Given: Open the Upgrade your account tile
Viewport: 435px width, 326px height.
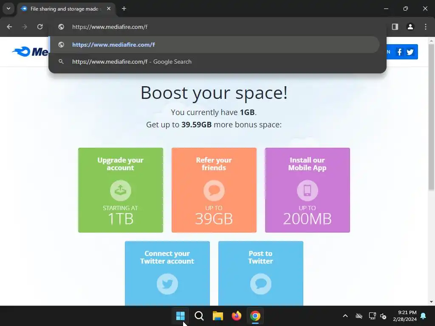Looking at the screenshot, I should tap(121, 190).
